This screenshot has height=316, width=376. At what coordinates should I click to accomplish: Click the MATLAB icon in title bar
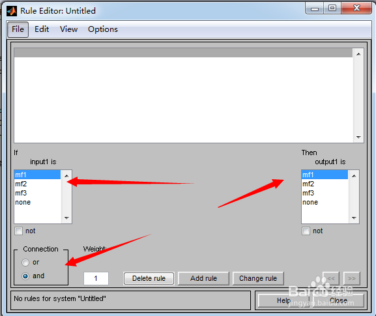pos(12,11)
